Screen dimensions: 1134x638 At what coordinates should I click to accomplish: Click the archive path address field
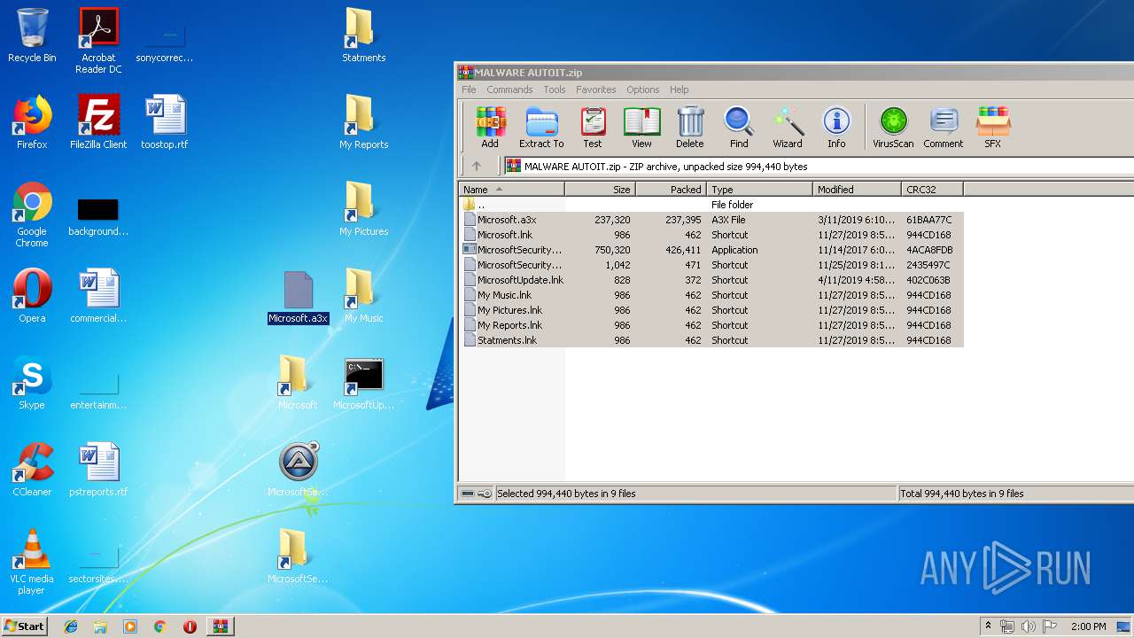tap(818, 166)
